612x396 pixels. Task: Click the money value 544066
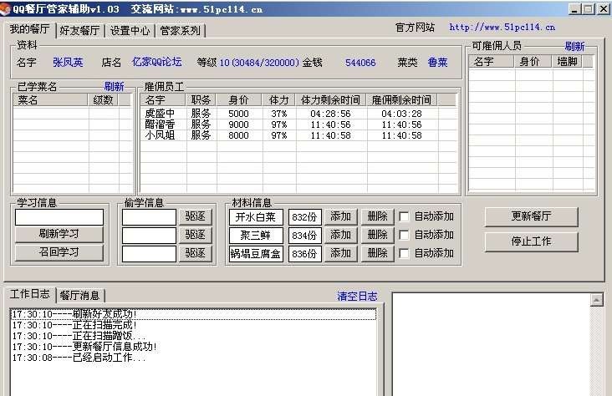click(x=360, y=63)
